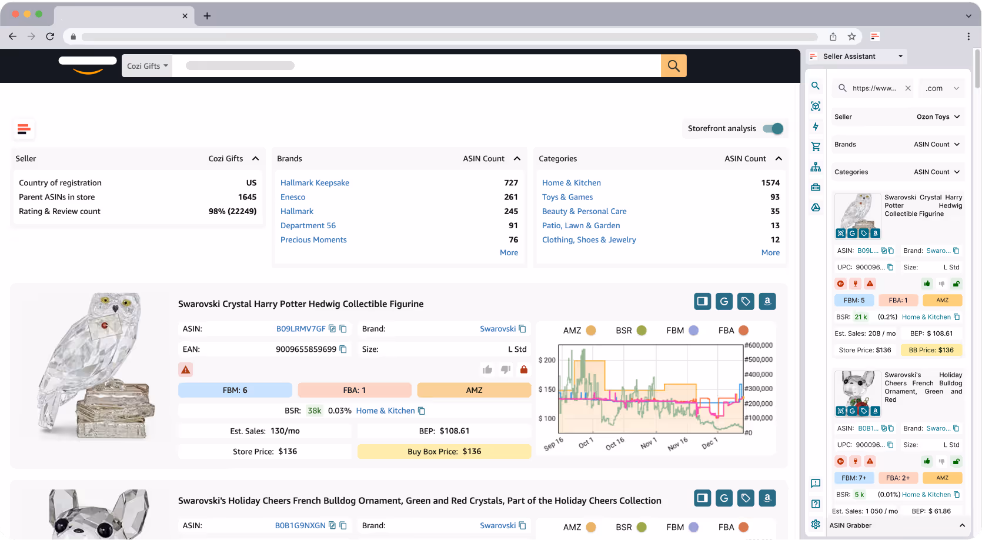Click the lightning bolt icon in sidebar
This screenshot has height=540, width=982.
(815, 126)
